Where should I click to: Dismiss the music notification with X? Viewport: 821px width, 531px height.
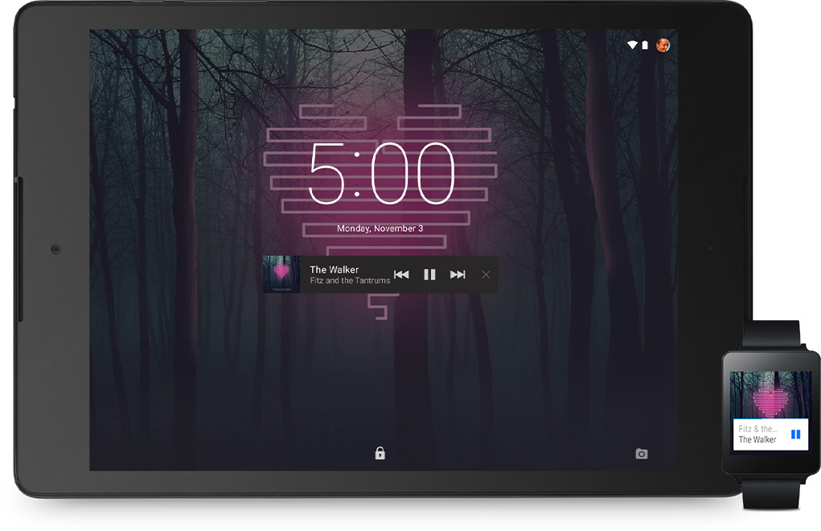pyautogui.click(x=486, y=275)
